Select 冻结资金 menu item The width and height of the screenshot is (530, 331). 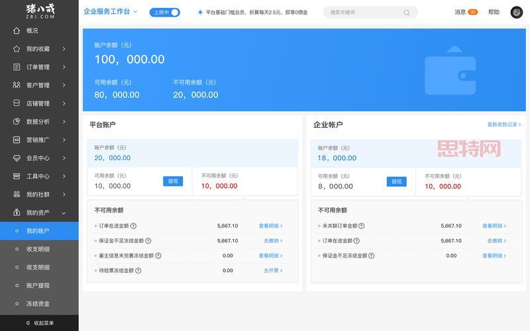pos(39,304)
